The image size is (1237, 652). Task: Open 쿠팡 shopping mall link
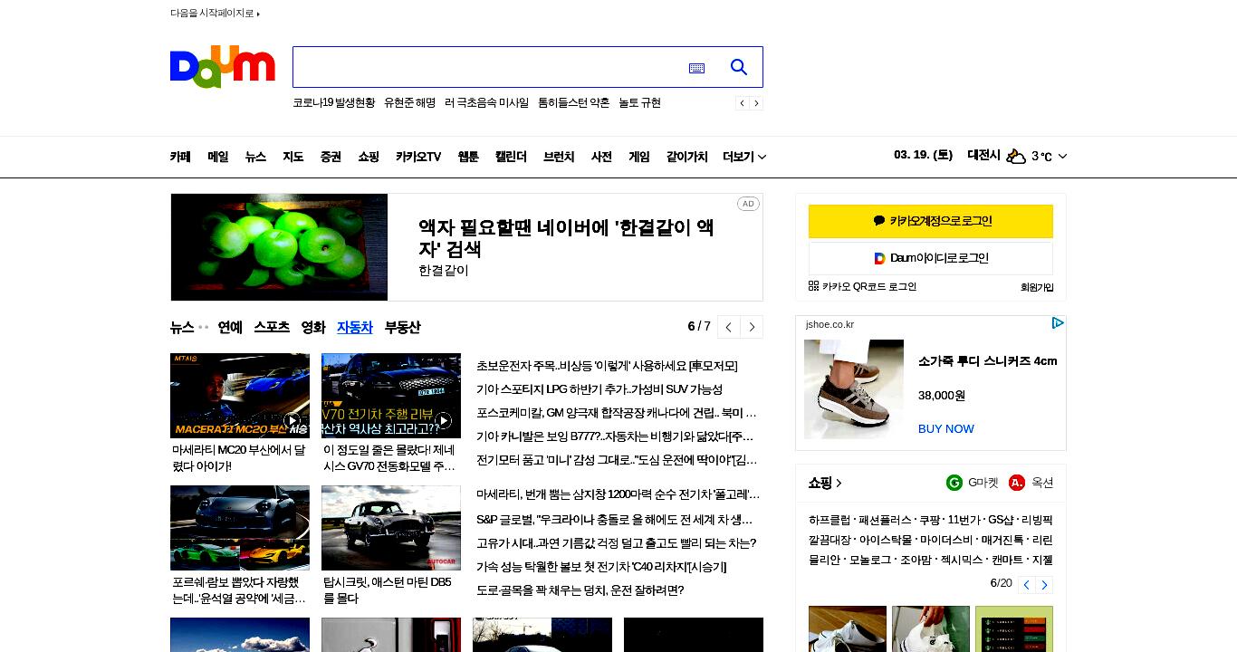[x=929, y=521]
